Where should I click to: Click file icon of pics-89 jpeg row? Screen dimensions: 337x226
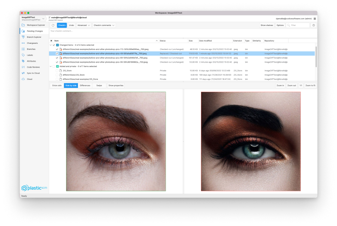click(61, 58)
